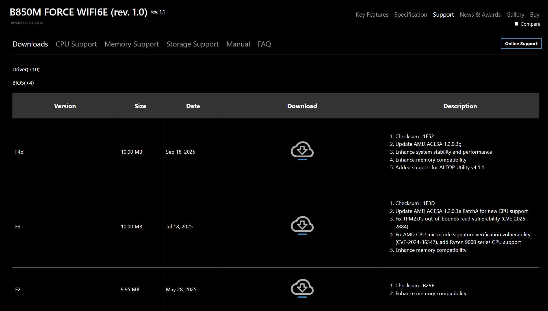
Task: Click the B850M FORCE WF6E subtitle text
Action: pos(27,23)
